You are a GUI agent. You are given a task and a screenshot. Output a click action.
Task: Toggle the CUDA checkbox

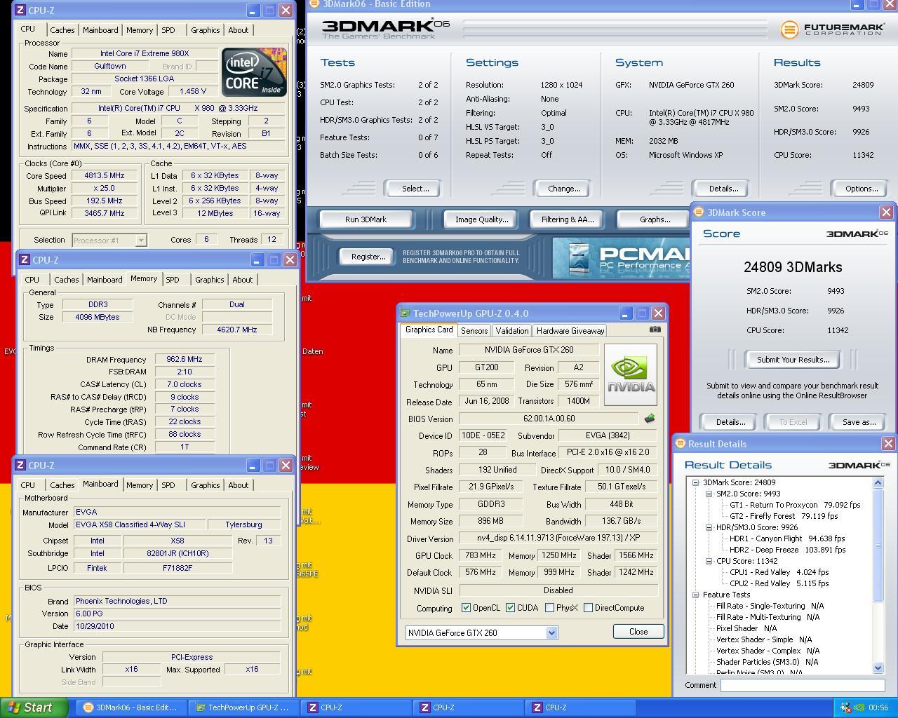click(510, 608)
